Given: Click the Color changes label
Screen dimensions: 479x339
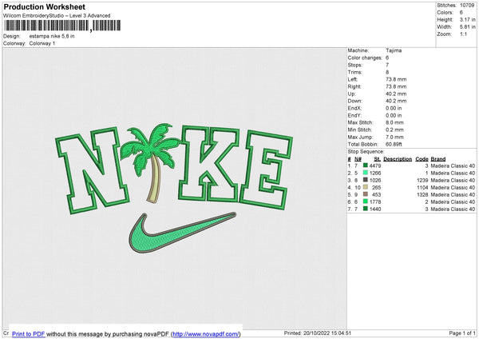Looking at the screenshot, I should pos(365,58).
